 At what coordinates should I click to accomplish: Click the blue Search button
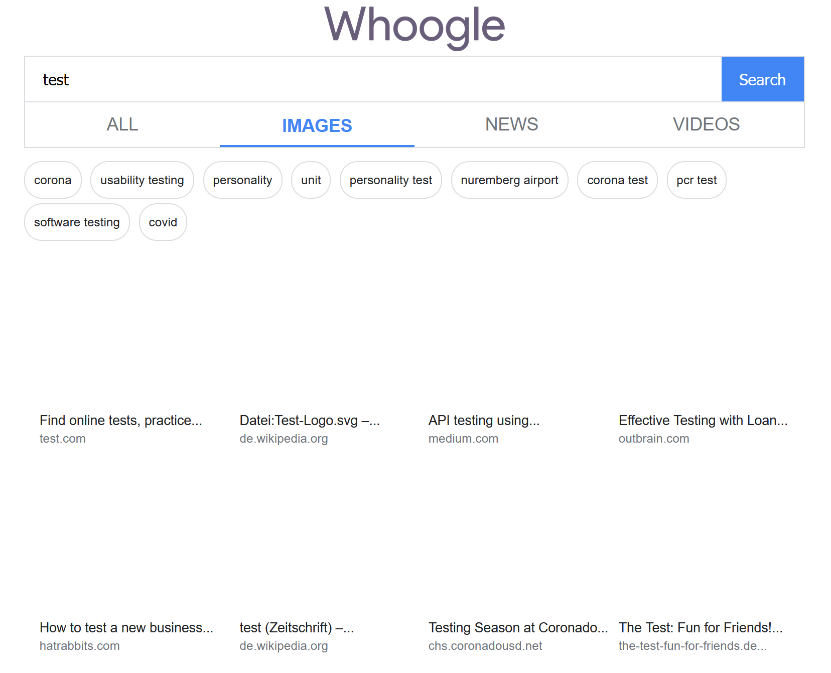click(762, 79)
